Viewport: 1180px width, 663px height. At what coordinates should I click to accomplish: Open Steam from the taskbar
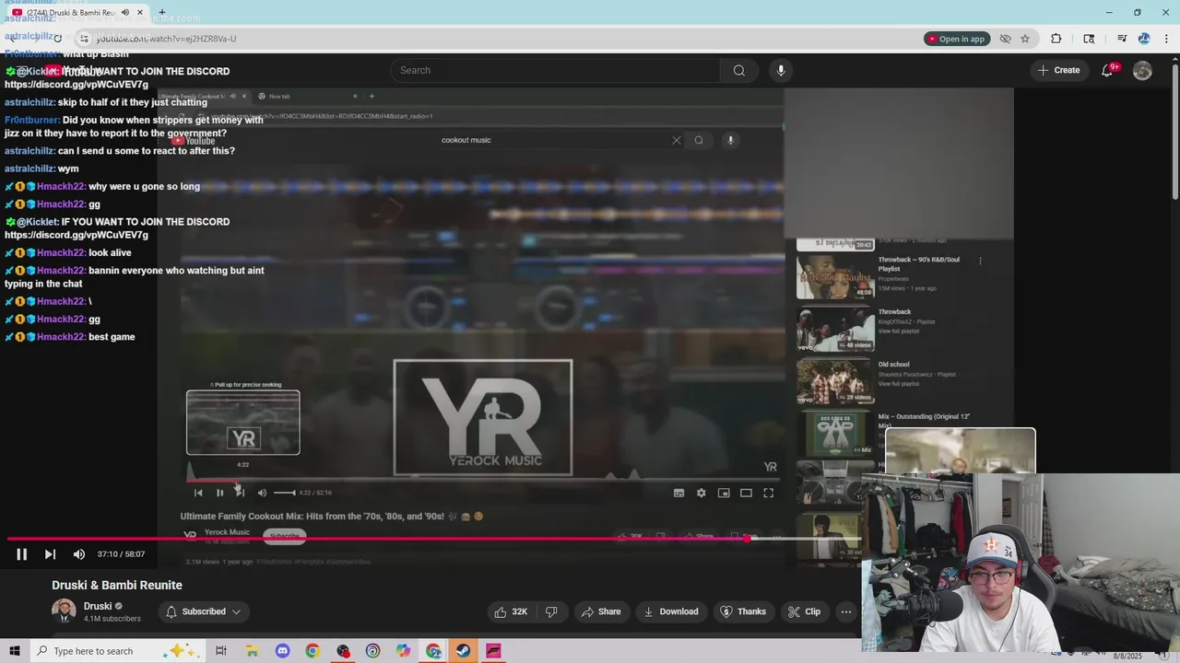click(463, 651)
